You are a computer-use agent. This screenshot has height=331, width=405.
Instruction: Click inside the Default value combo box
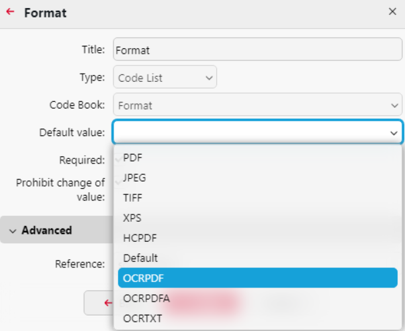[x=249, y=133]
